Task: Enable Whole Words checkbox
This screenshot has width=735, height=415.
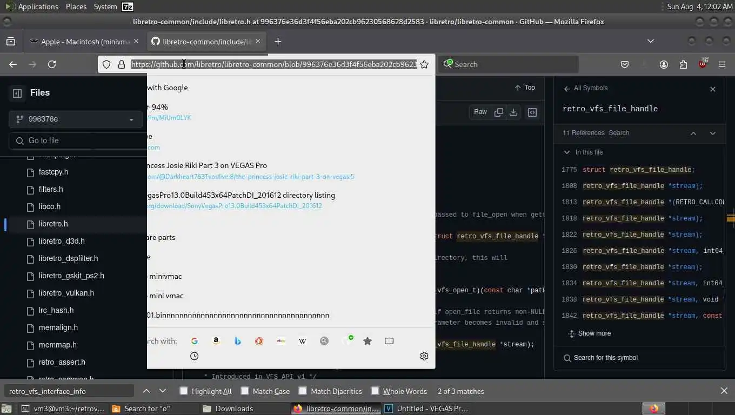Action: [375, 391]
